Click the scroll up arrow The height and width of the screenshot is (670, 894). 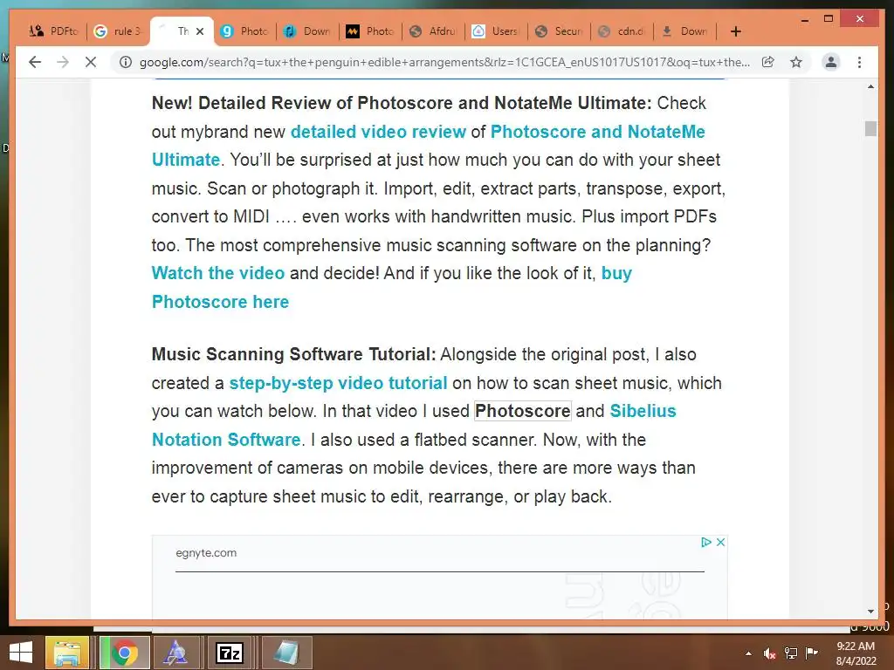[870, 87]
